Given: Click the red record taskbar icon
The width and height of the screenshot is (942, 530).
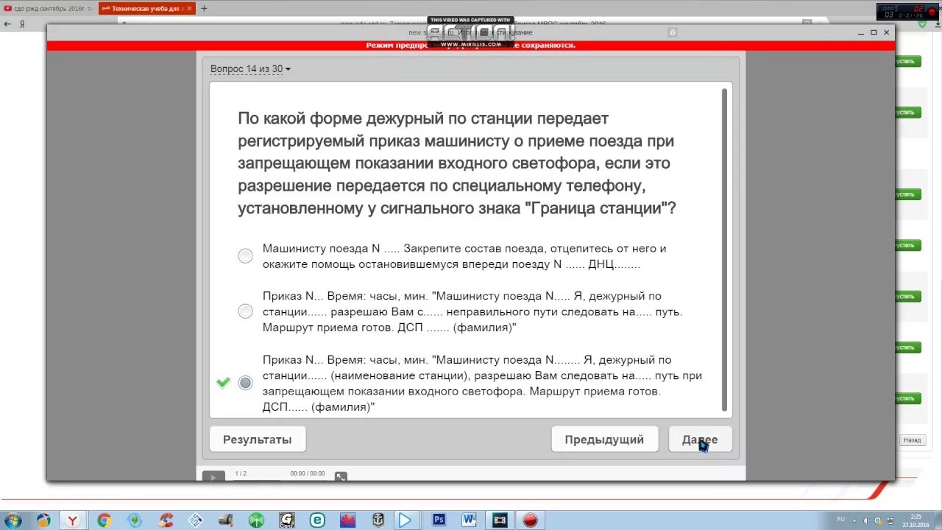Looking at the screenshot, I should (x=530, y=520).
